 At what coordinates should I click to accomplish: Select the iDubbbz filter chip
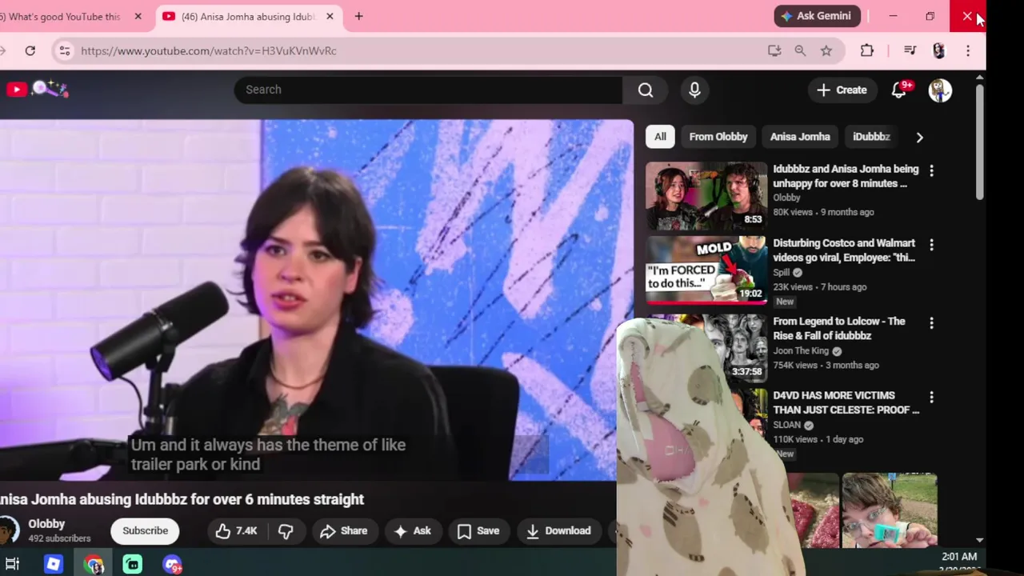871,137
